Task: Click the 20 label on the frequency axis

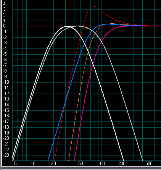Action: [53, 164]
